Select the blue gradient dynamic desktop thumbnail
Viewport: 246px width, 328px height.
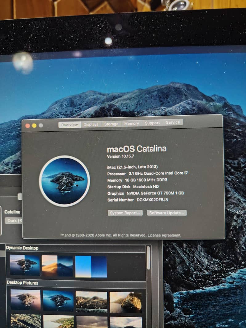91,266
